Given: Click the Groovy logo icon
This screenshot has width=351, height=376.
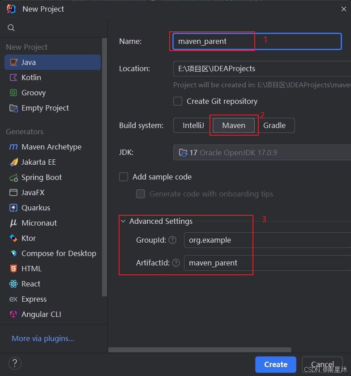Looking at the screenshot, I should [13, 93].
